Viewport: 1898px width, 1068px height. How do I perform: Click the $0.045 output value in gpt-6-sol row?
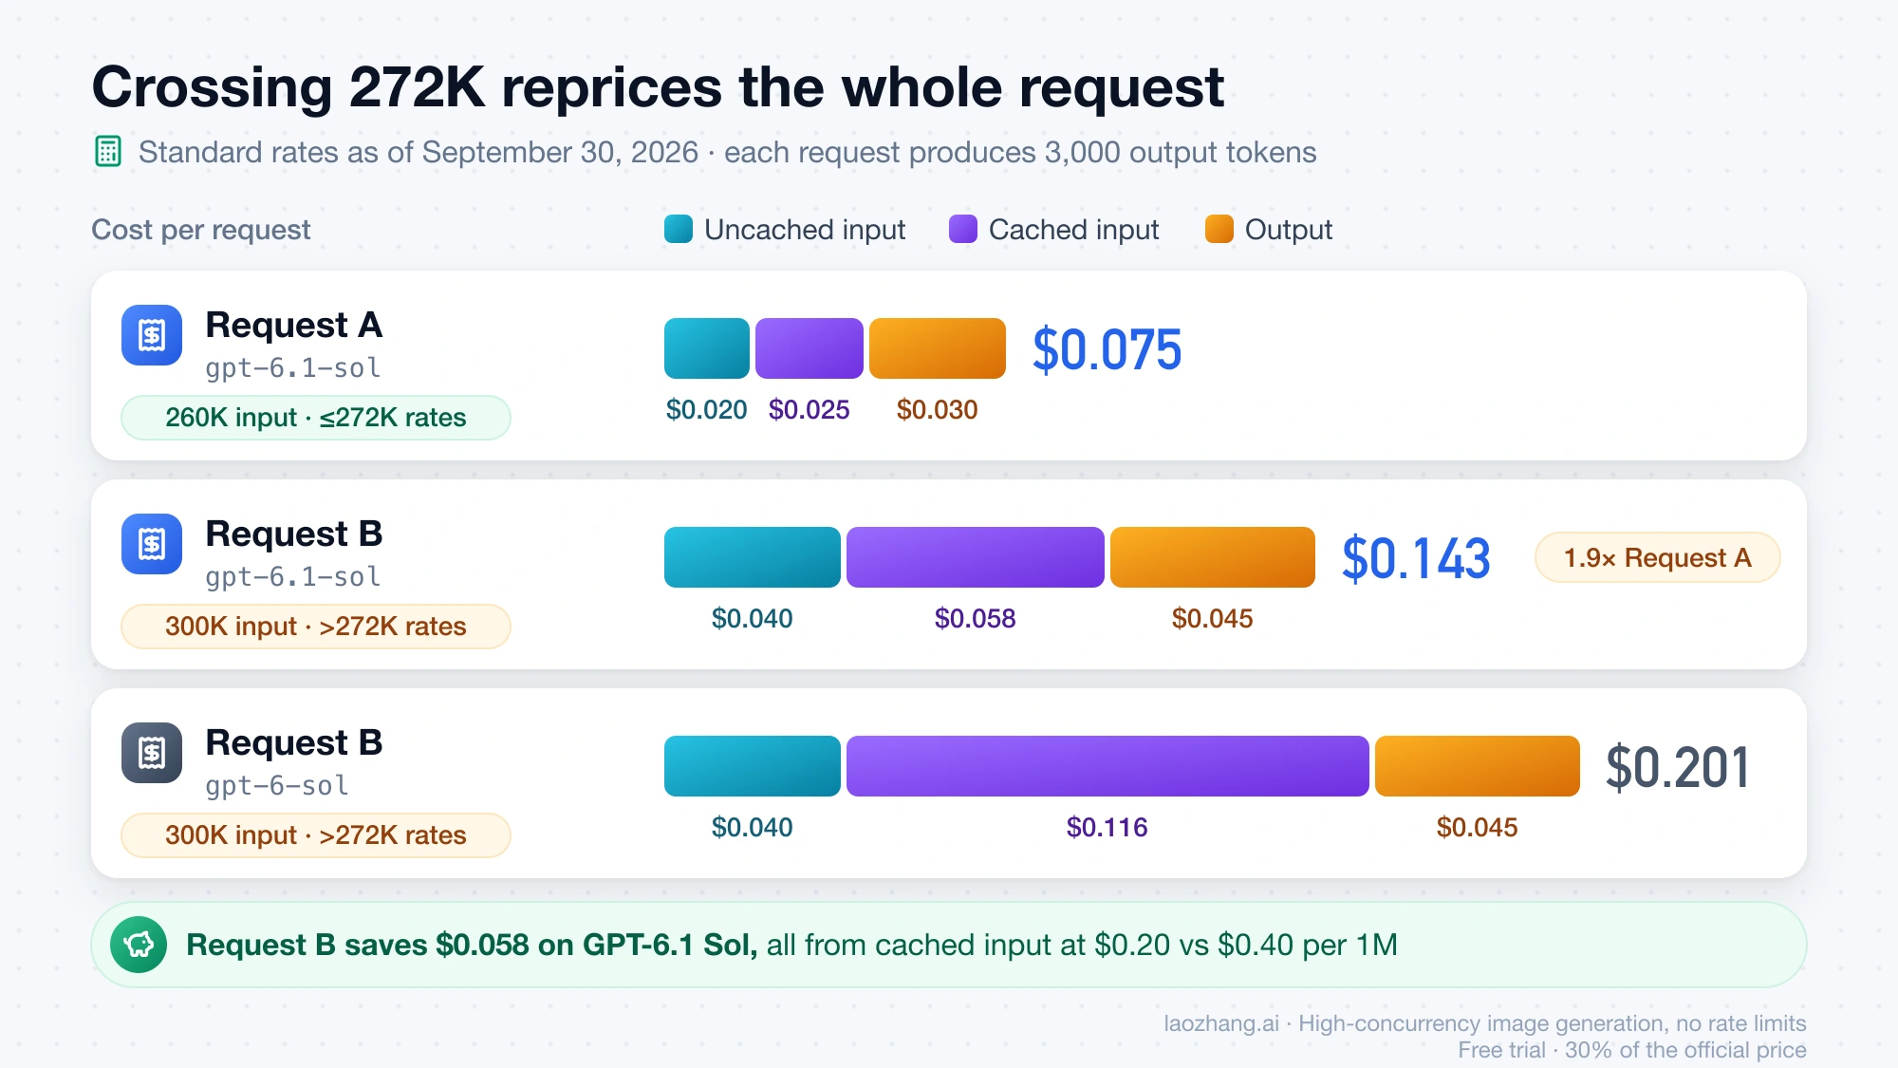click(1478, 828)
